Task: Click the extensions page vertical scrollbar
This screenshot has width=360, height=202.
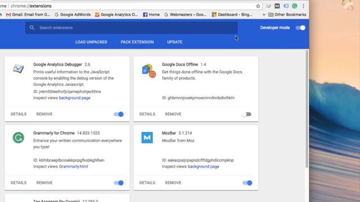Action: tap(307, 109)
